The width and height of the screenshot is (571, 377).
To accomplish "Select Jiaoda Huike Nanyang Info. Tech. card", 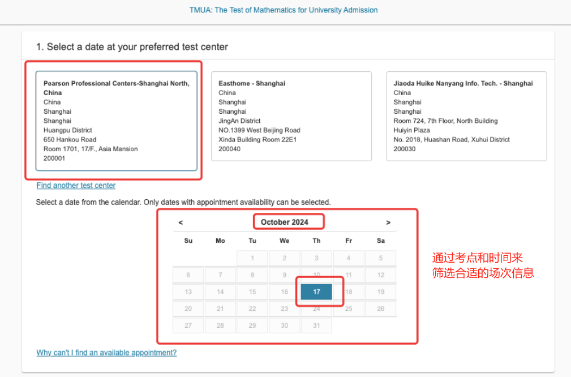I will coord(466,116).
